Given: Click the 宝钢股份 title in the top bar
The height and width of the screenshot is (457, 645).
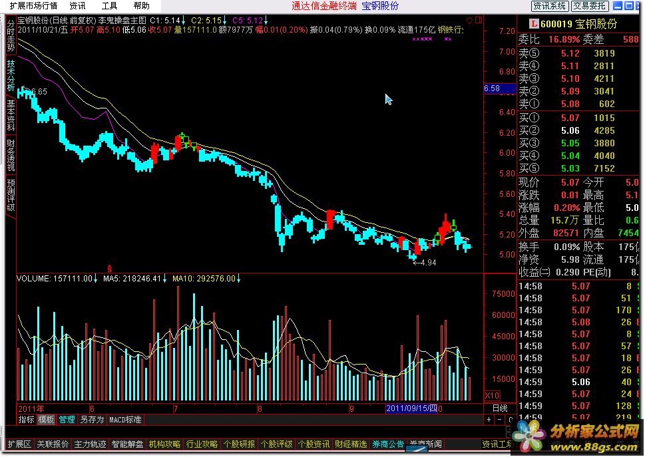Looking at the screenshot, I should click(380, 6).
